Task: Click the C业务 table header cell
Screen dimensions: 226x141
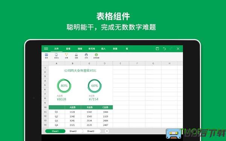Action: coord(105,107)
